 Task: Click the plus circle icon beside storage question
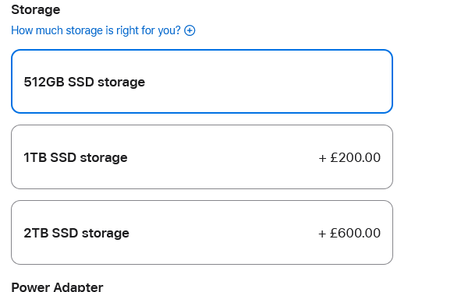pos(190,30)
